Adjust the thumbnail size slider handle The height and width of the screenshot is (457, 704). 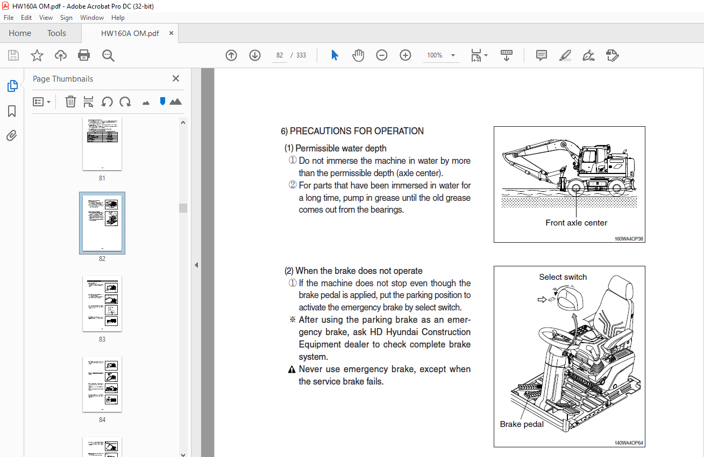coord(162,101)
